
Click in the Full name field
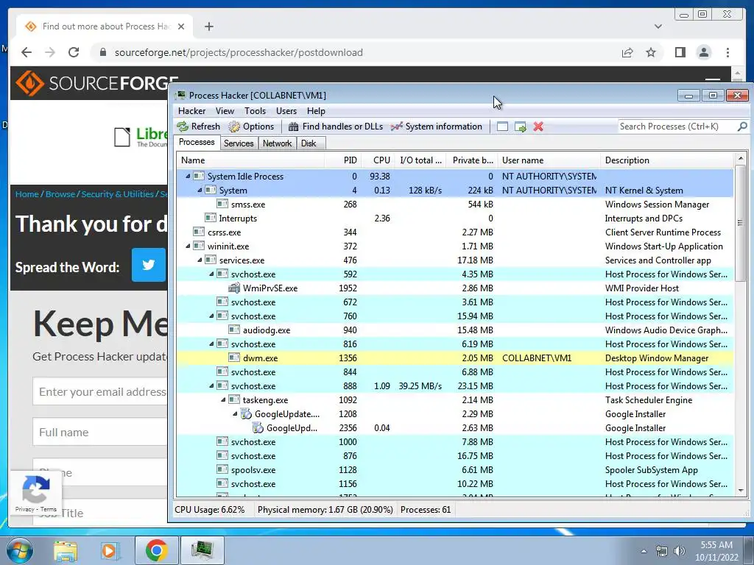click(100, 433)
